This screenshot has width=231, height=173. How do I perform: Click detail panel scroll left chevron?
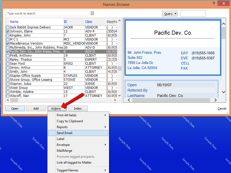coord(129,100)
